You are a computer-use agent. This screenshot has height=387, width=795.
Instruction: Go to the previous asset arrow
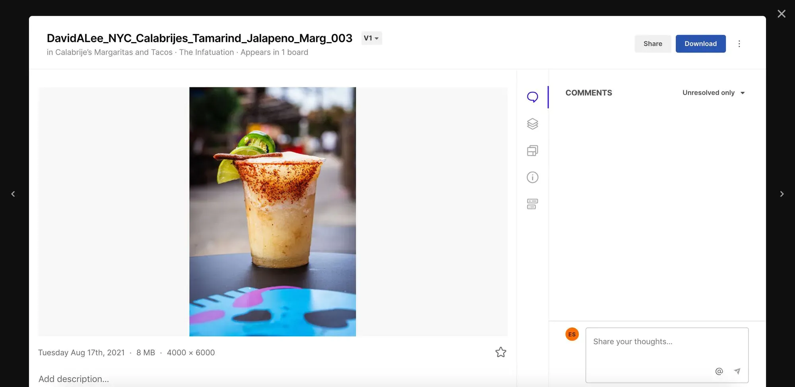click(x=13, y=194)
